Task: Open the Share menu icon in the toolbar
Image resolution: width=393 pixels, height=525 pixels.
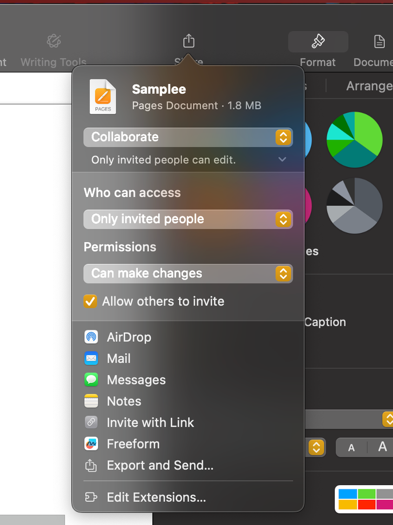Action: (x=189, y=41)
